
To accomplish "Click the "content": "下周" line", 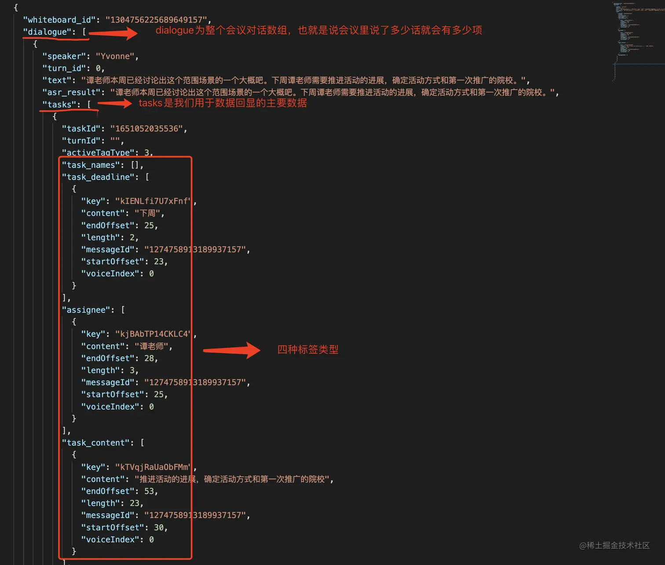I will point(123,213).
